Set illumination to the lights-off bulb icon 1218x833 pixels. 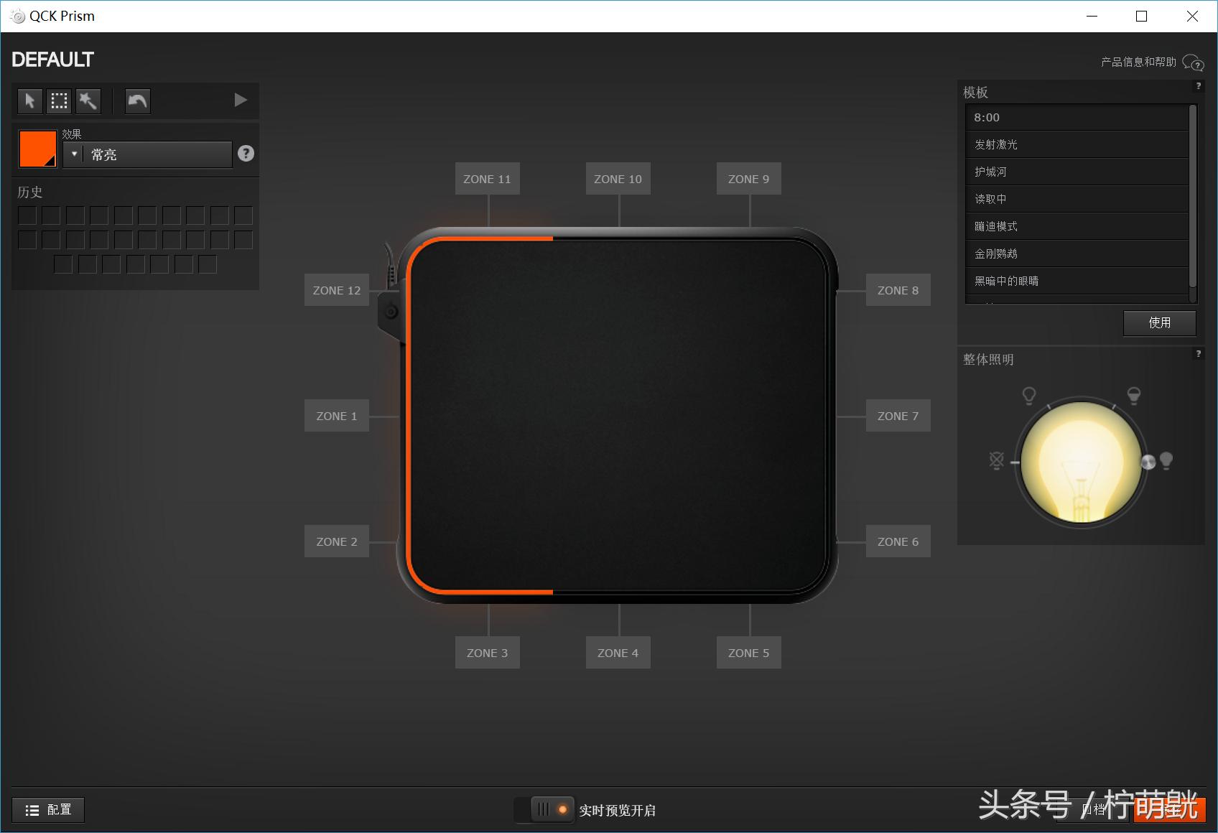[997, 460]
